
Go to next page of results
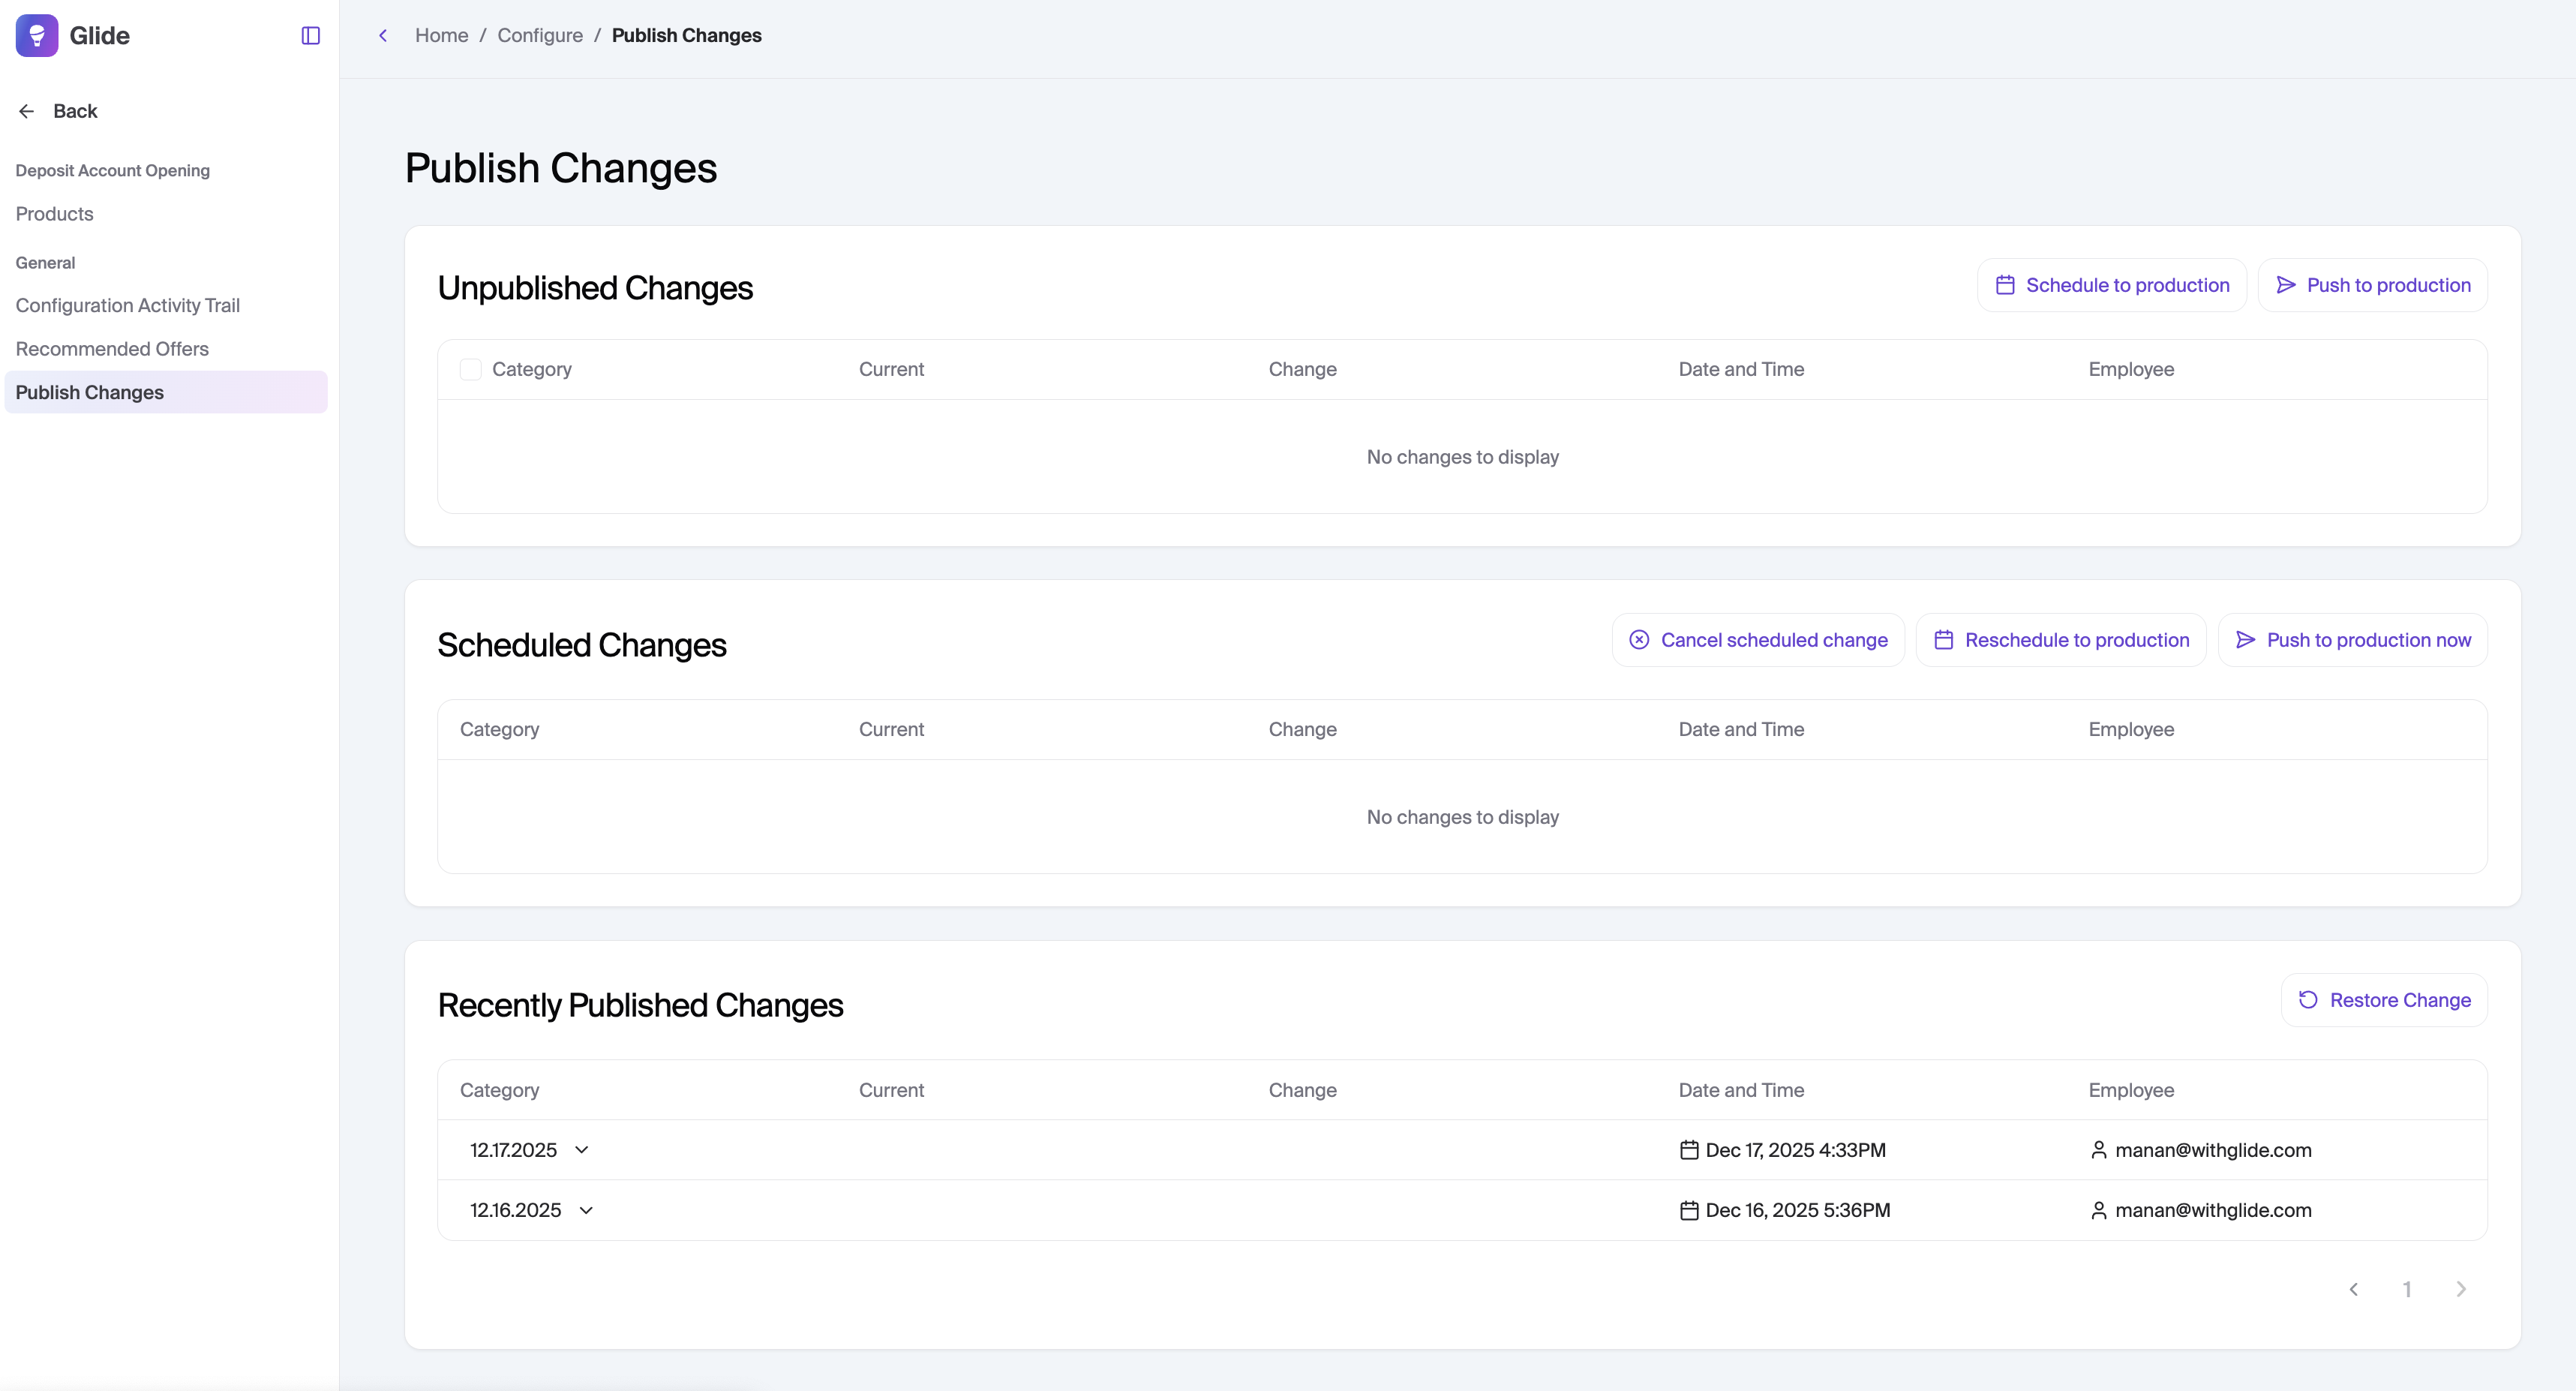click(x=2461, y=1289)
